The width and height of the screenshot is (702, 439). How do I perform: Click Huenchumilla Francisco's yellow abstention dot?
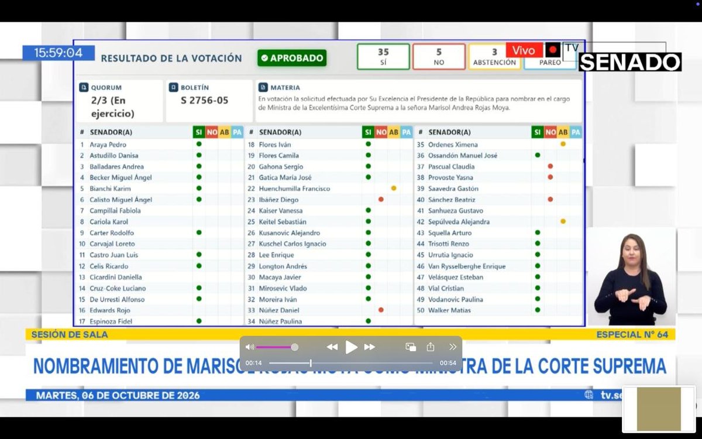[x=394, y=188]
